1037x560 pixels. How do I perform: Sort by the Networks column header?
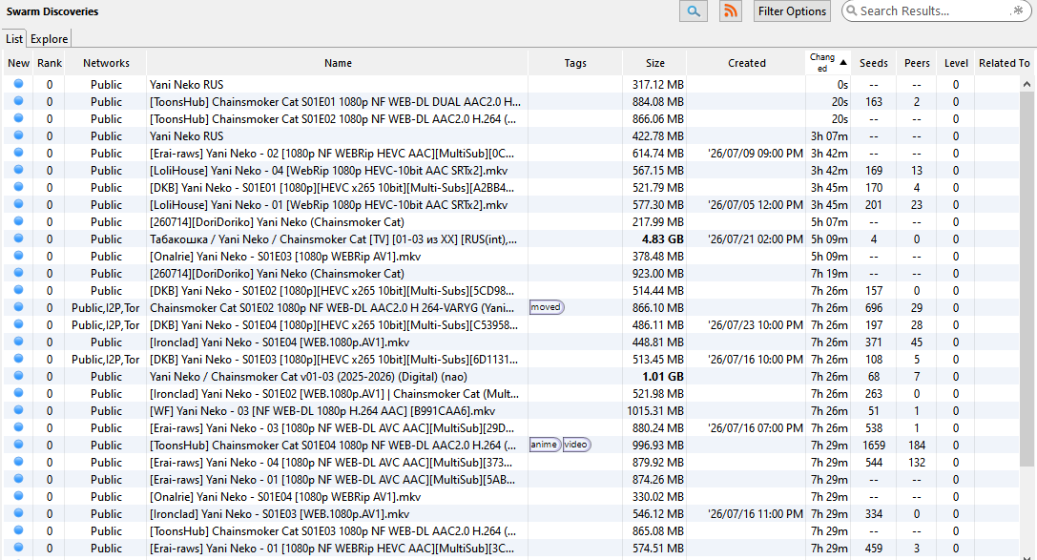click(106, 63)
